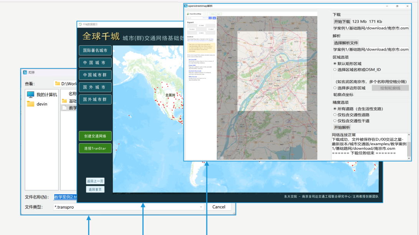
Task: Select the devin folder icon
Action: click(x=31, y=104)
